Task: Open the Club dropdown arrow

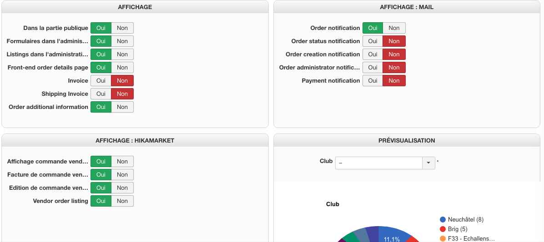Action: tap(428, 163)
